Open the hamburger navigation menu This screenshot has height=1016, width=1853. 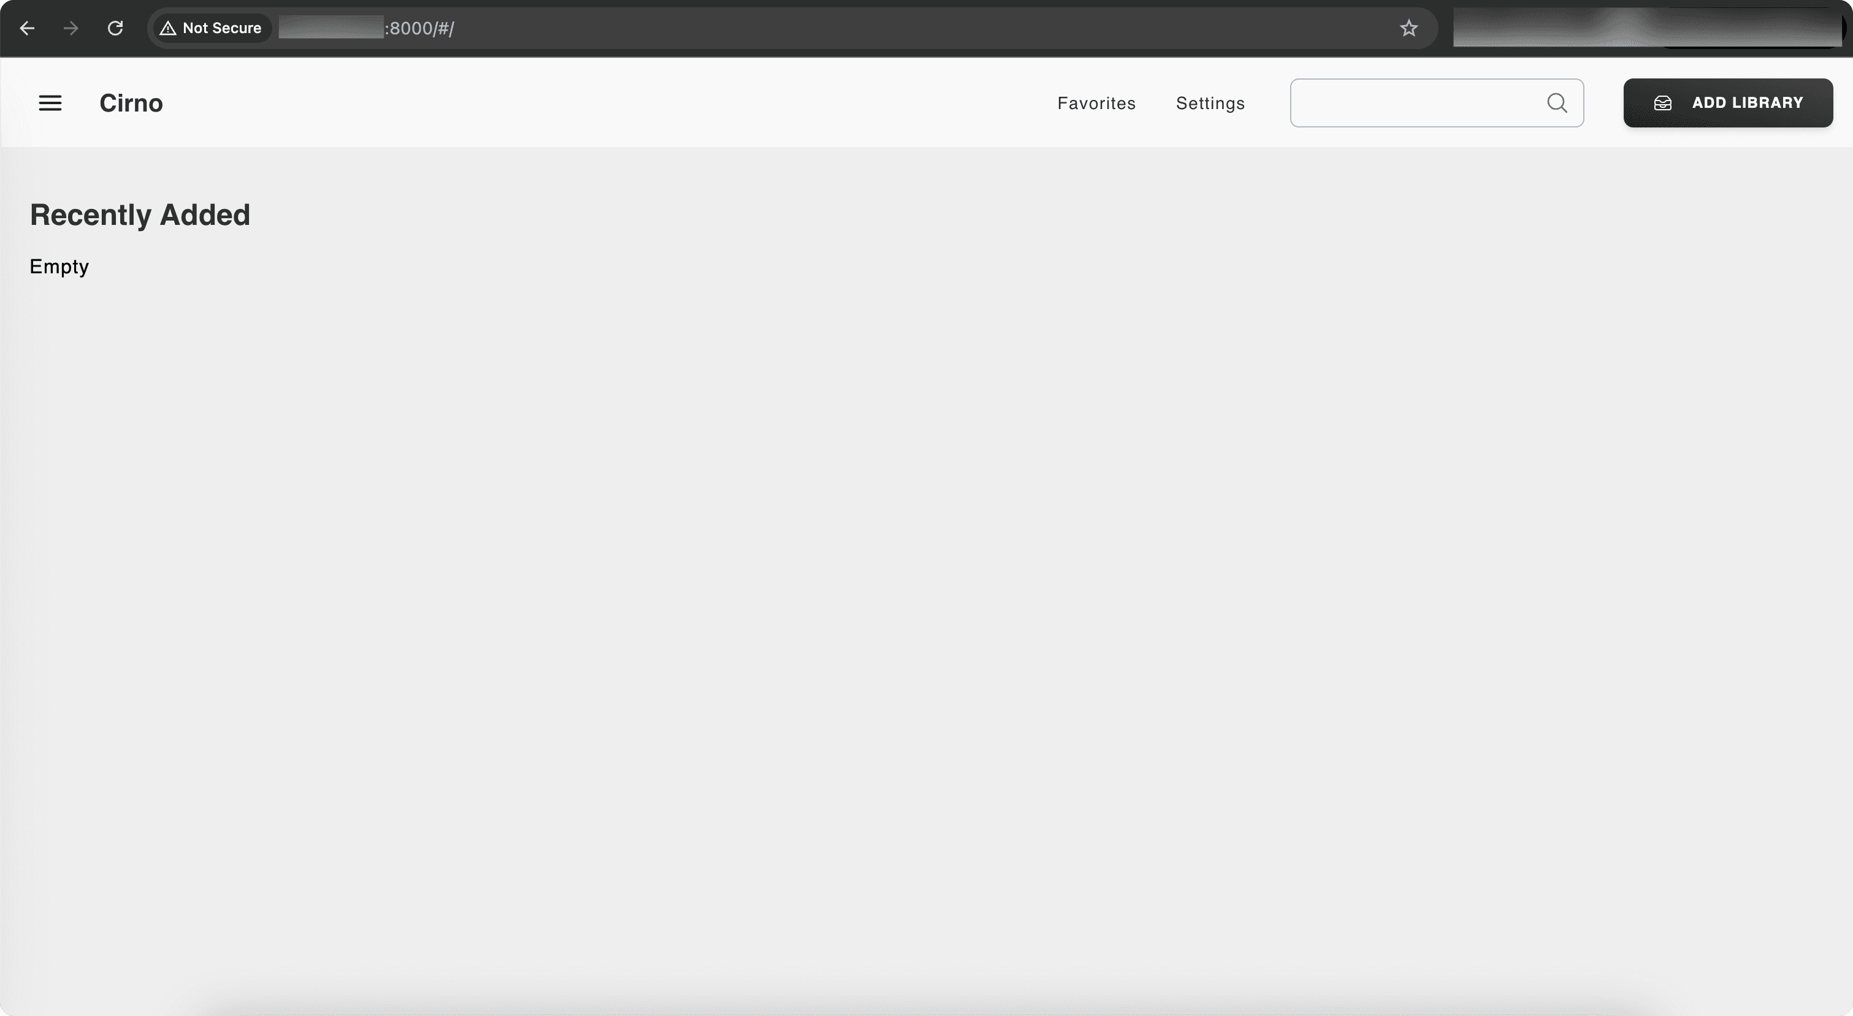coord(50,103)
